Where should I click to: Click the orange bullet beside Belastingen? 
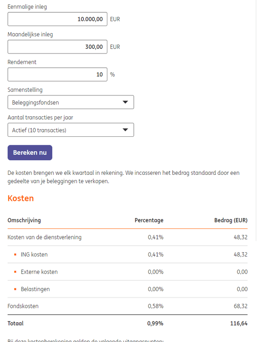[x=15, y=289]
